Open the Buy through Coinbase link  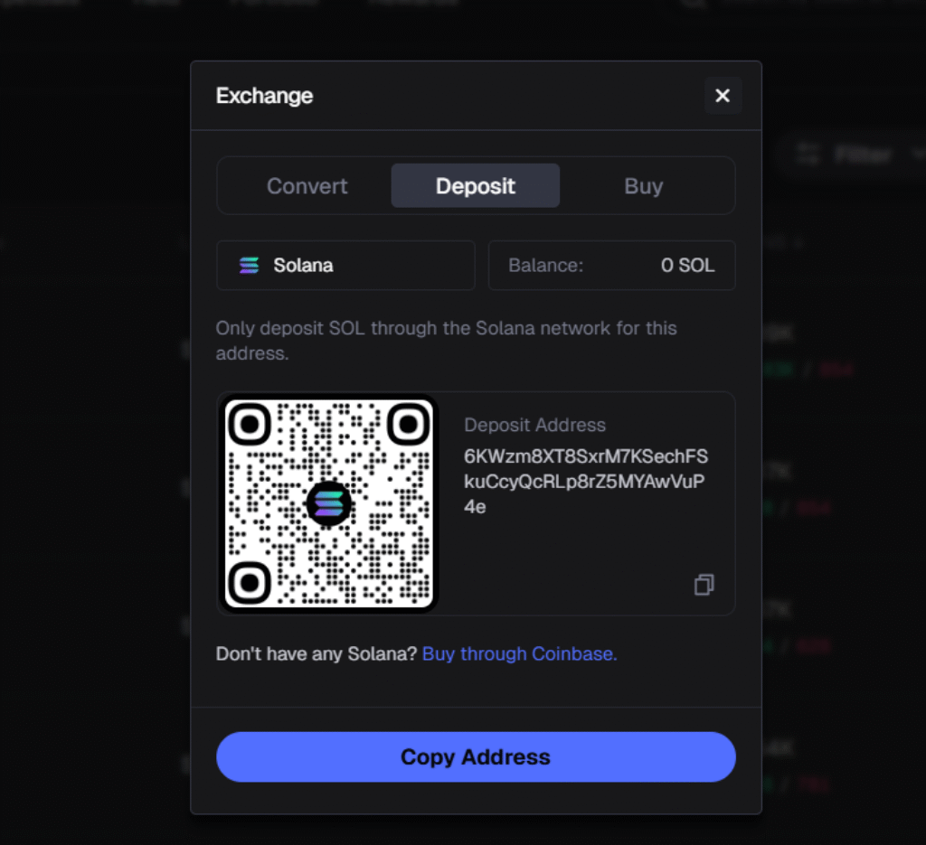click(519, 653)
